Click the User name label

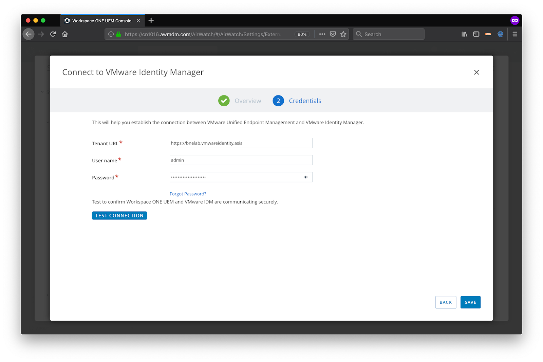tap(105, 161)
